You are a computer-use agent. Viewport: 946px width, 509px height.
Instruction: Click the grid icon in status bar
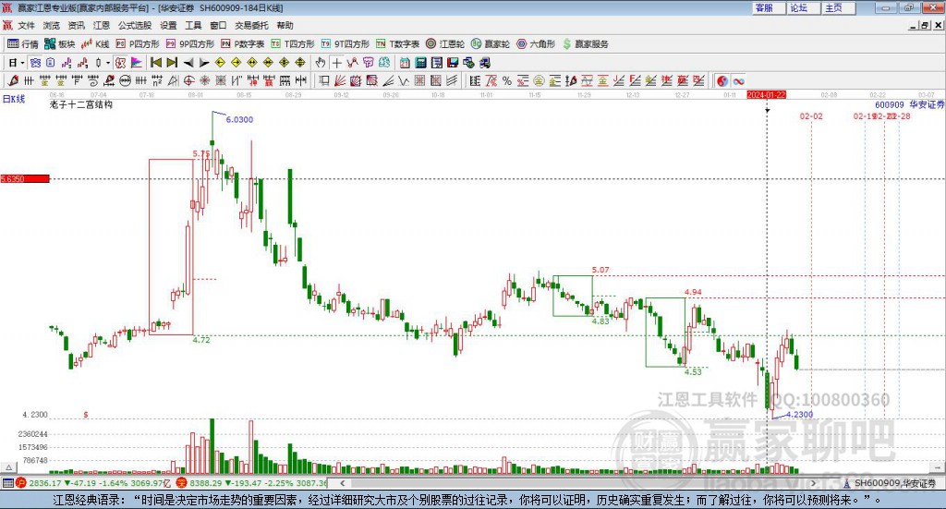click(x=7, y=483)
